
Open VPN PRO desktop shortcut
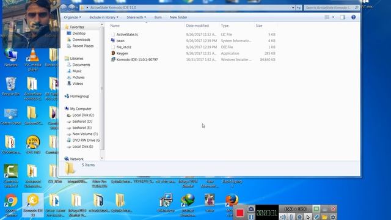[x=33, y=144]
